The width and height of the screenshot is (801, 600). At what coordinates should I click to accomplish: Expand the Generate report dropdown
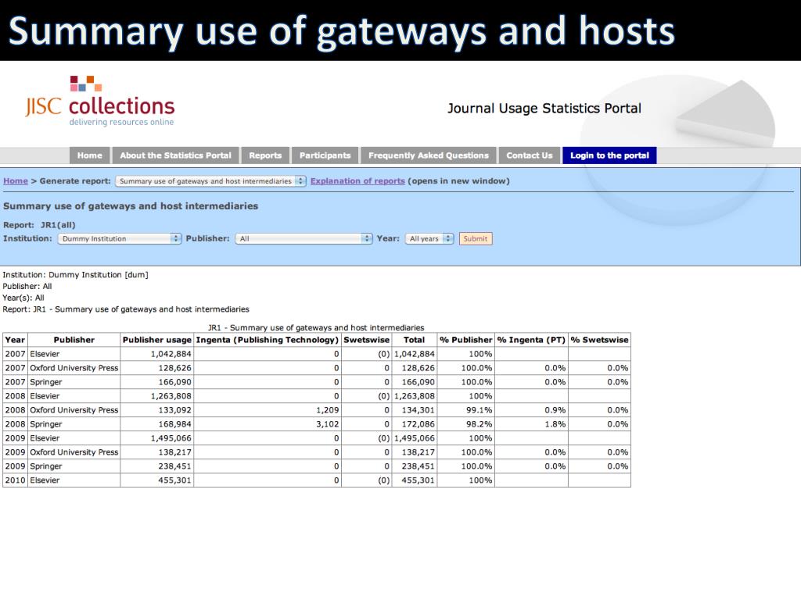(x=210, y=181)
